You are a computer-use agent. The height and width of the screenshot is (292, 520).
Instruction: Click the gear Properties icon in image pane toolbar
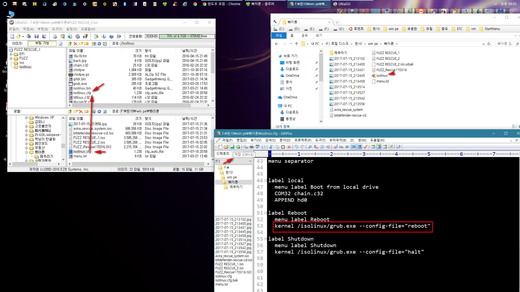pos(99,44)
